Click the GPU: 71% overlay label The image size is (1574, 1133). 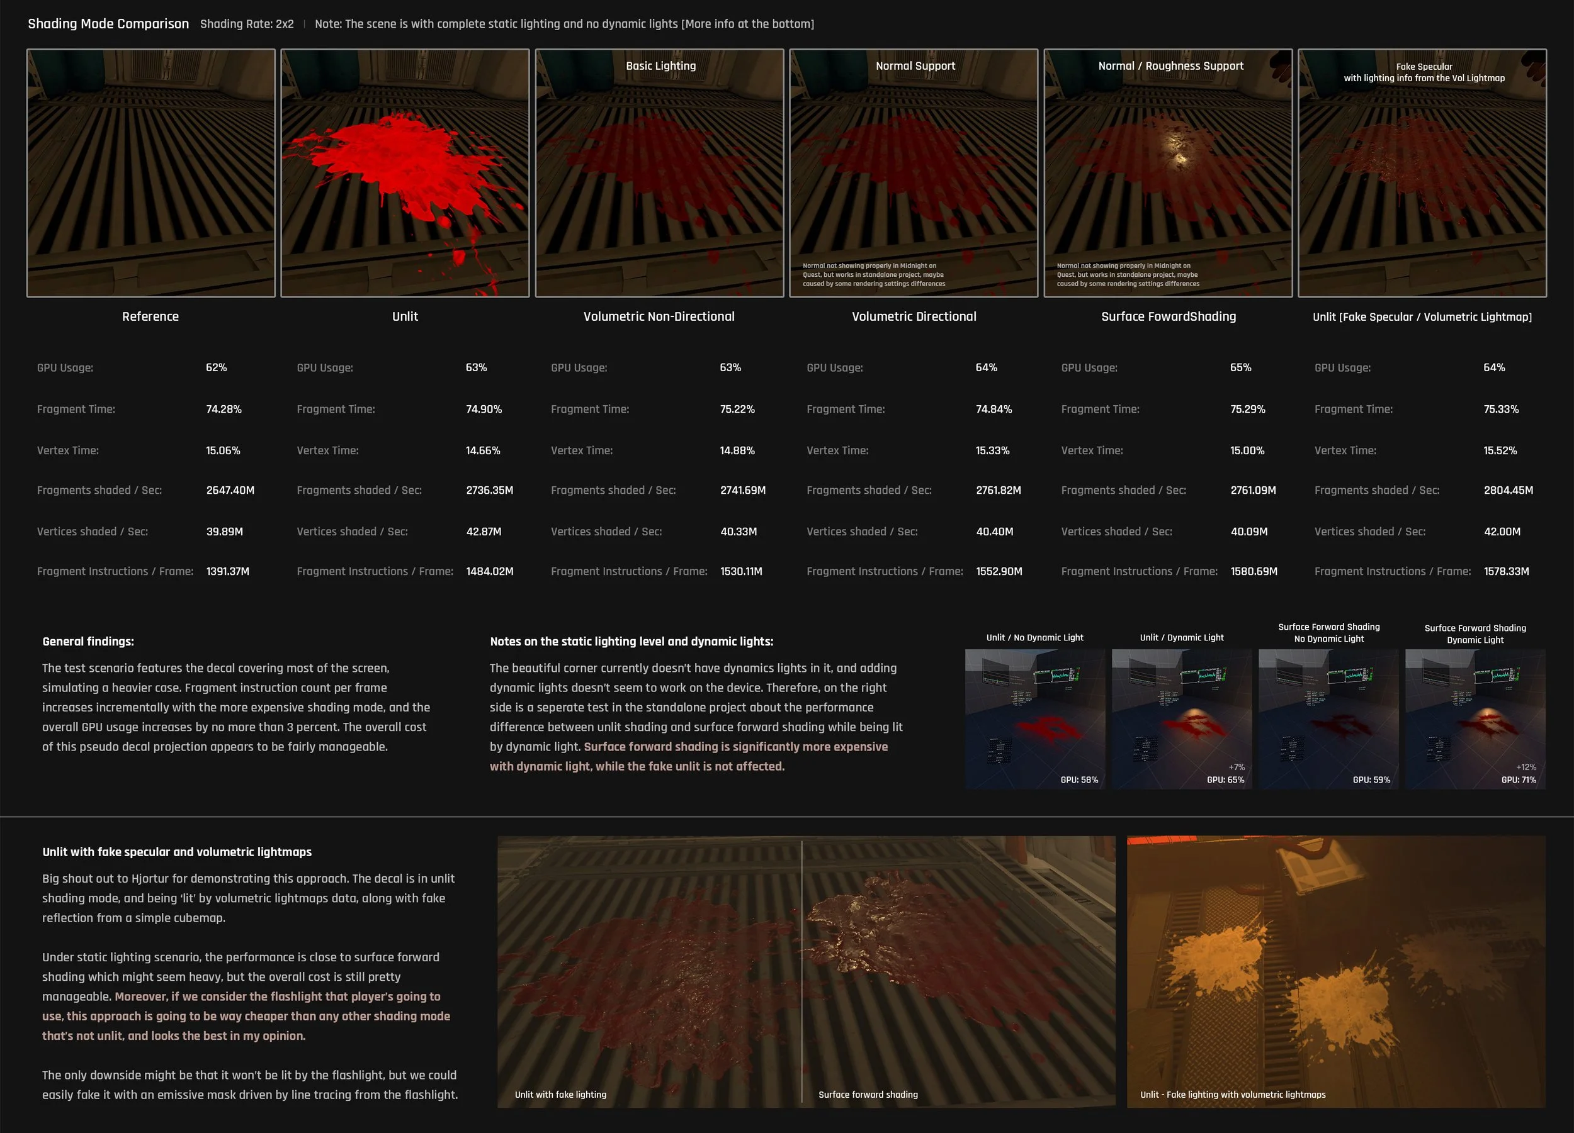1519,779
